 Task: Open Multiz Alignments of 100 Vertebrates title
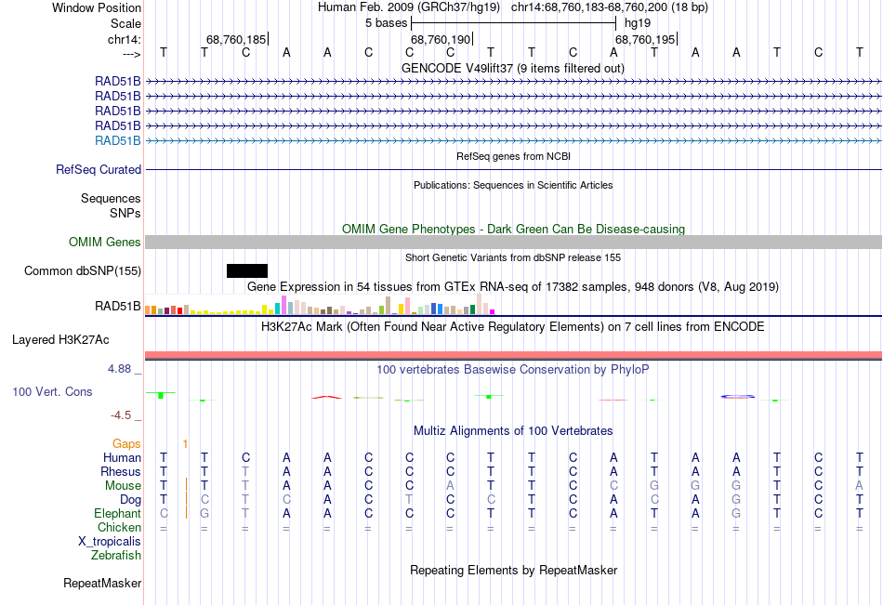point(513,431)
